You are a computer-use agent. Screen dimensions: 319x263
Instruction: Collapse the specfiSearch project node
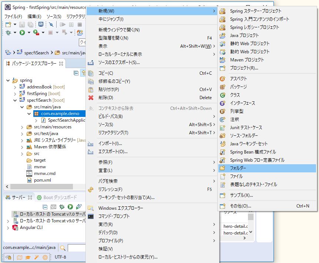(x=15, y=100)
